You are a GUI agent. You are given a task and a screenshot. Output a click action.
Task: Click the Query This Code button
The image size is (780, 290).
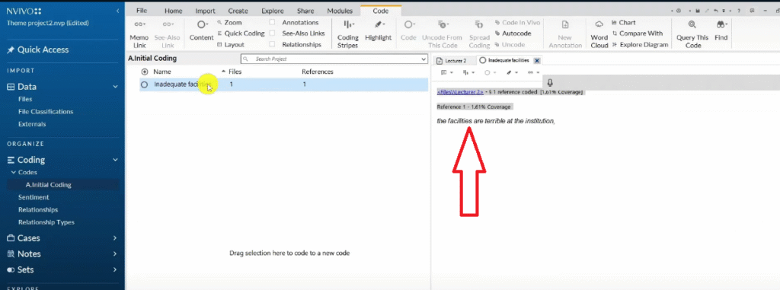pyautogui.click(x=692, y=33)
